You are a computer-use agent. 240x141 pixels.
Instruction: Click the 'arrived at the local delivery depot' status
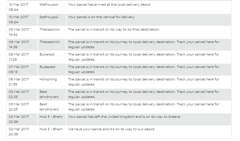(x=109, y=5)
